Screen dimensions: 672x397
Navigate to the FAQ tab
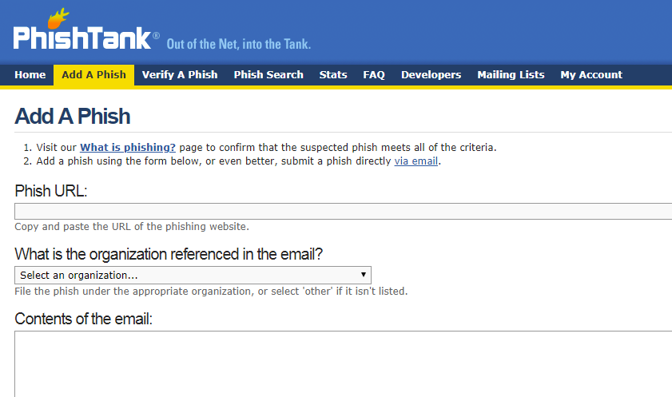click(x=374, y=75)
